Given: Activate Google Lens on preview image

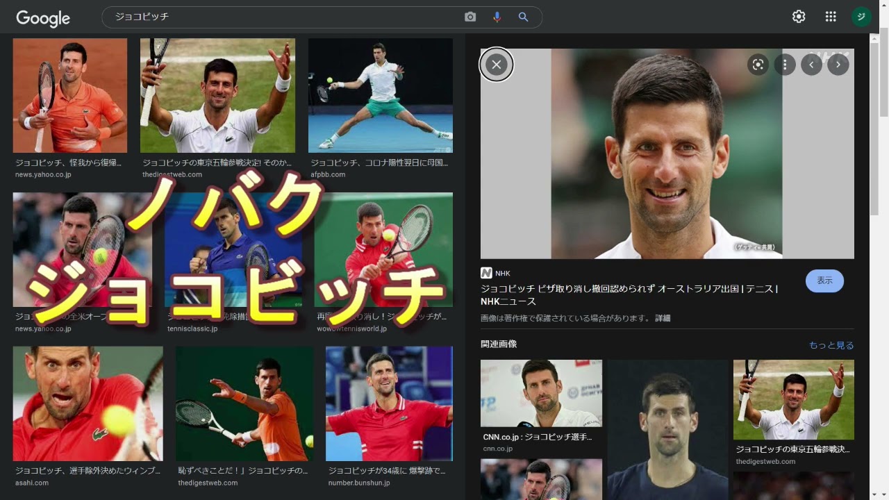Looking at the screenshot, I should point(758,65).
